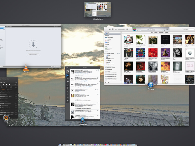
Task: Skip to next track in iTunes
Action: [x=116, y=29]
